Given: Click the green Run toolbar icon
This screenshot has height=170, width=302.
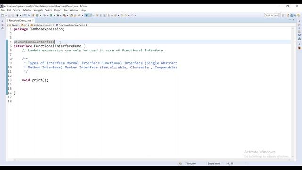Looking at the screenshot, I should [51, 15].
